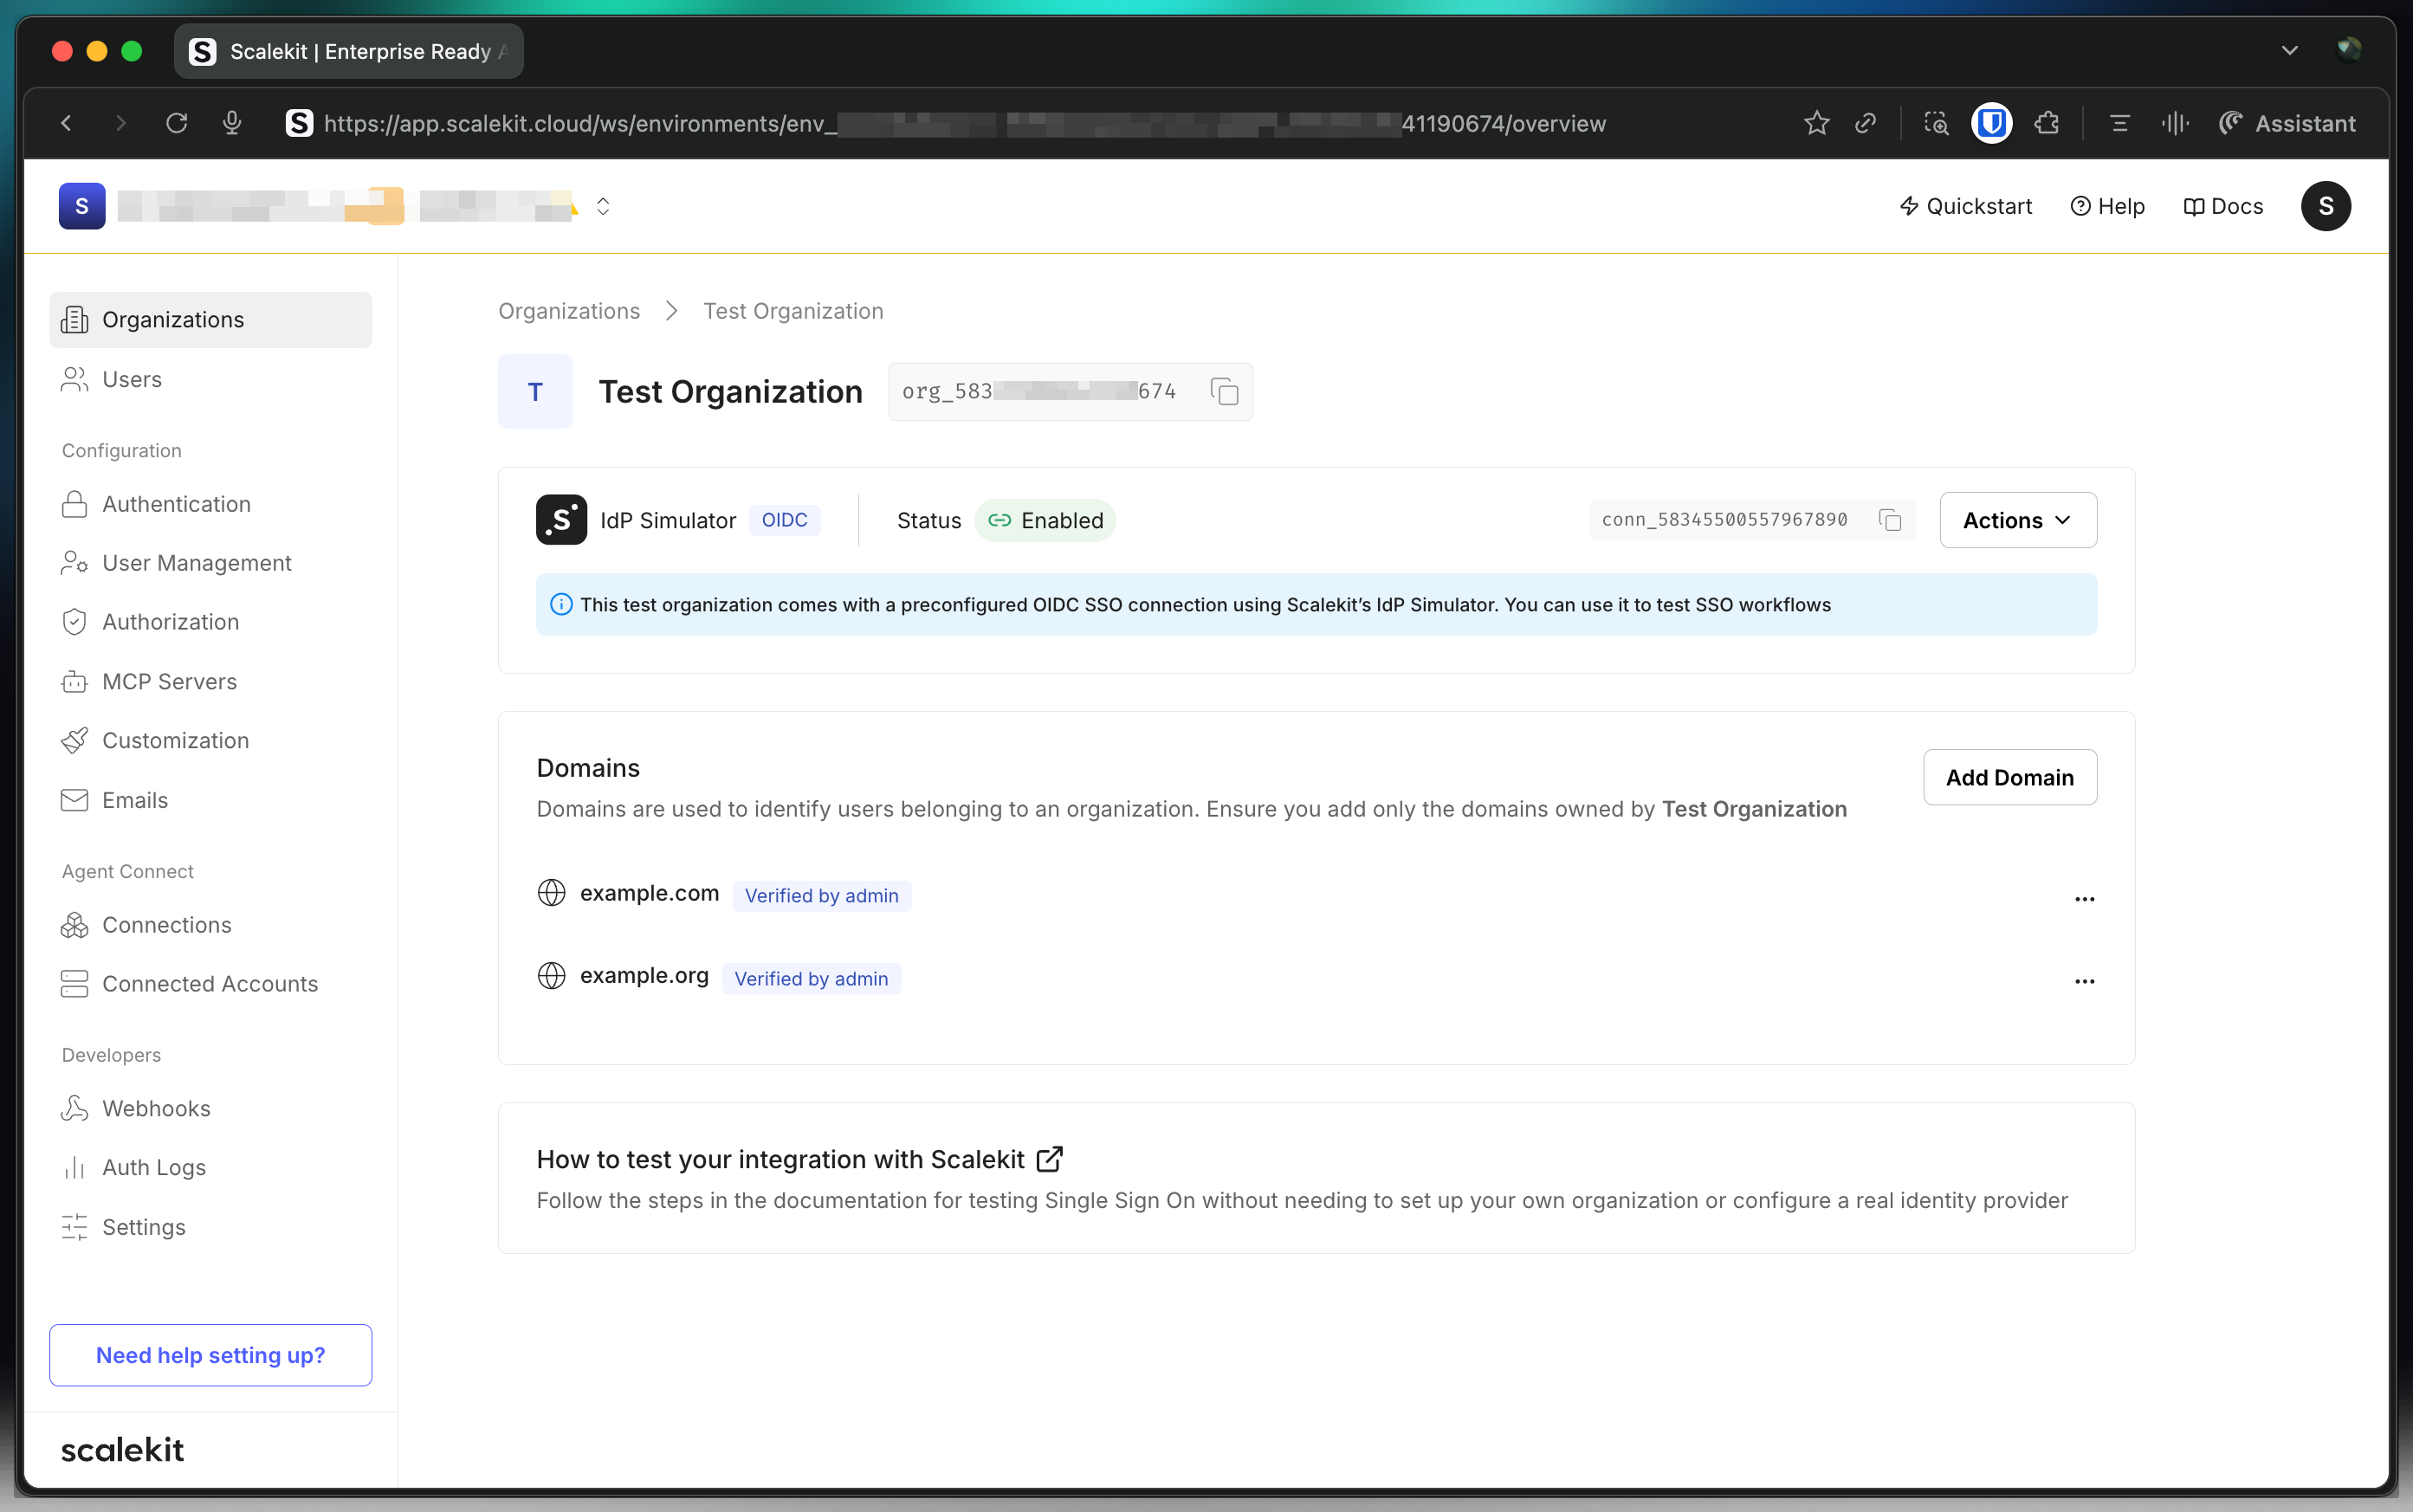Open the workspace switcher chevrons
This screenshot has height=1512, width=2413.
point(603,206)
